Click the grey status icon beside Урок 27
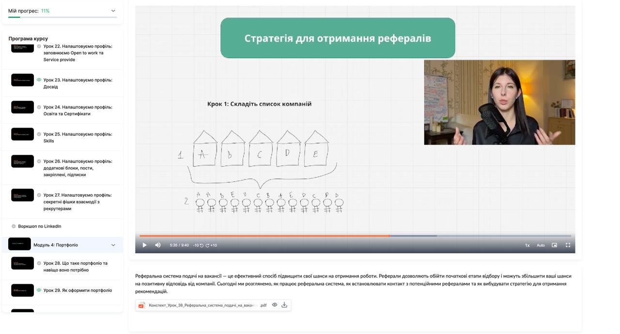The height and width of the screenshot is (334, 620). click(x=39, y=195)
